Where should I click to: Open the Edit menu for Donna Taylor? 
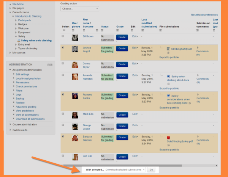click(135, 63)
